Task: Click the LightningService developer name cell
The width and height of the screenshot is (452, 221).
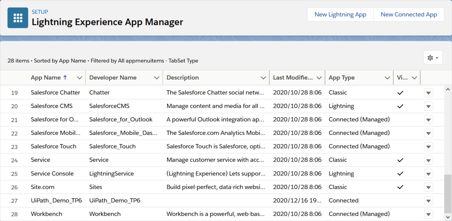Action: (x=111, y=174)
